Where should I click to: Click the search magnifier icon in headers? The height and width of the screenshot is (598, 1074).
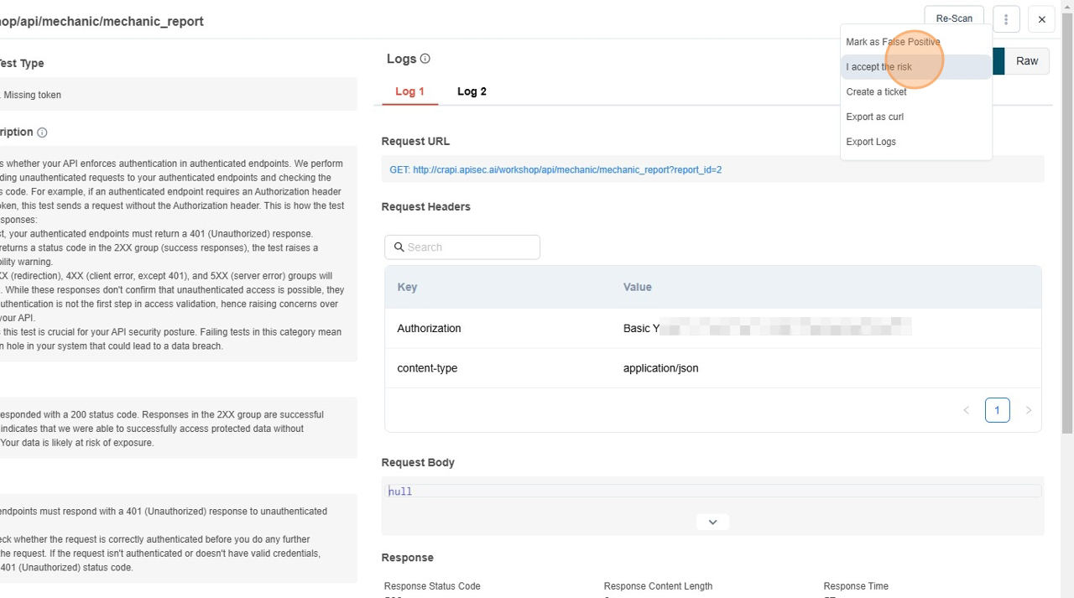point(399,247)
